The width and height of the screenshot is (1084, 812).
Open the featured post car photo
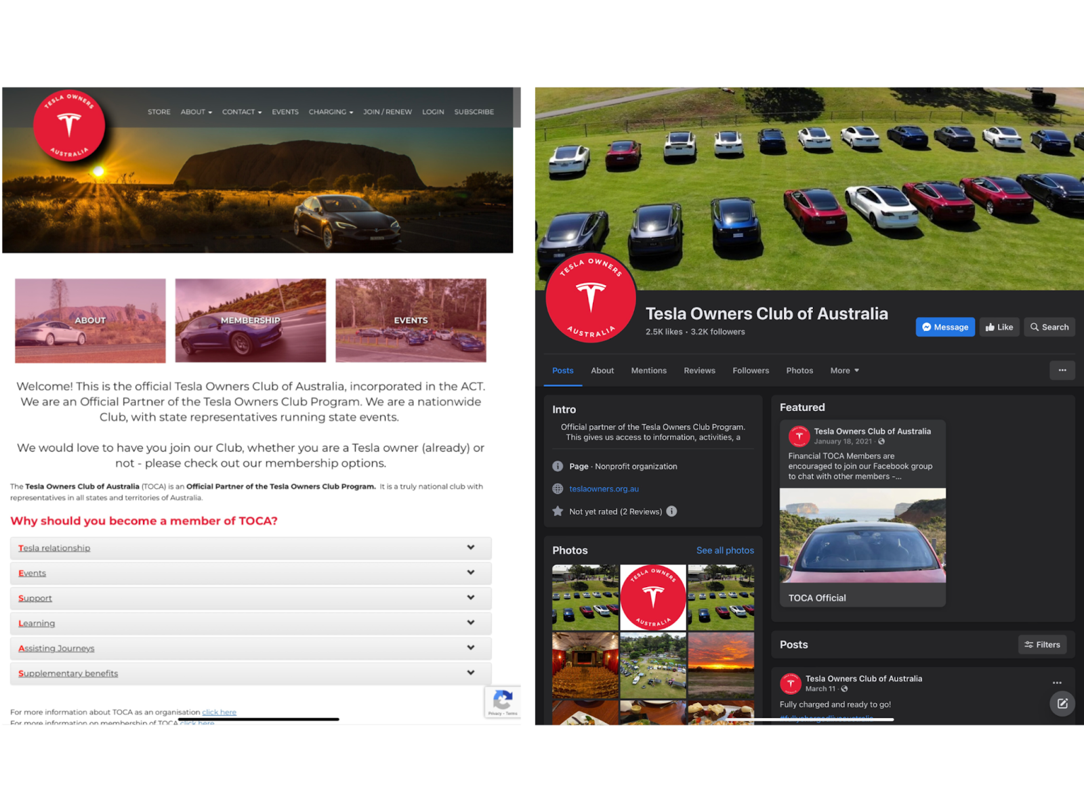point(862,535)
